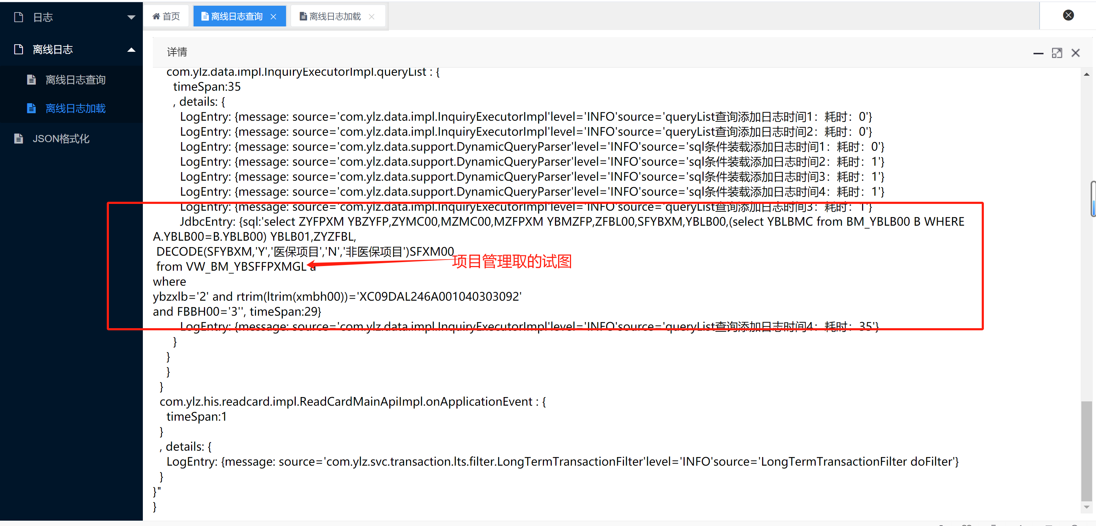Minimize the 详情 dialog
Screen dimensions: 1096x526
1038,53
